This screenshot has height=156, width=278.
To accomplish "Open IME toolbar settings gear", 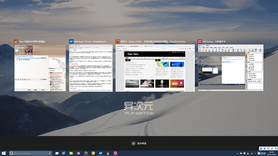I will click(276, 148).
